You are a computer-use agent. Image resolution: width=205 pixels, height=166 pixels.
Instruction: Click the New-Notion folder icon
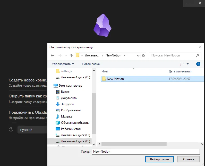104,79
